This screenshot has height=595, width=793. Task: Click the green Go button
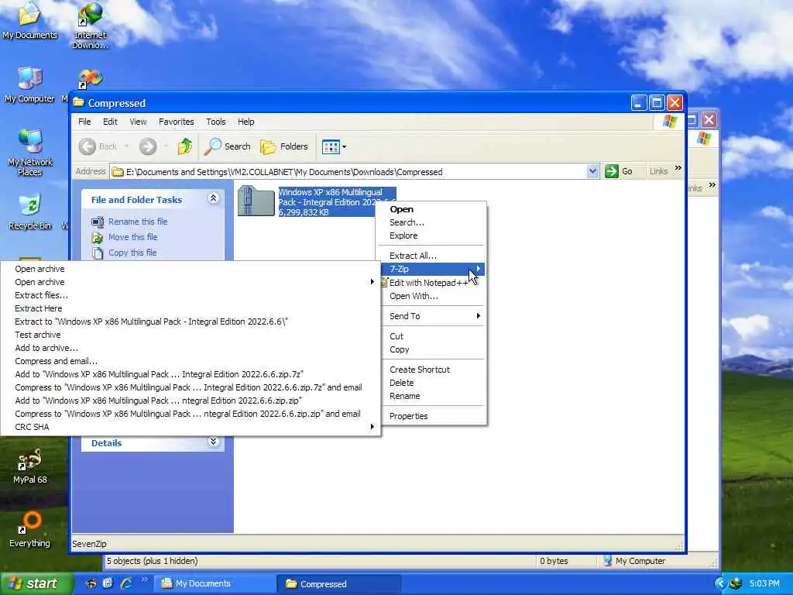coord(619,171)
